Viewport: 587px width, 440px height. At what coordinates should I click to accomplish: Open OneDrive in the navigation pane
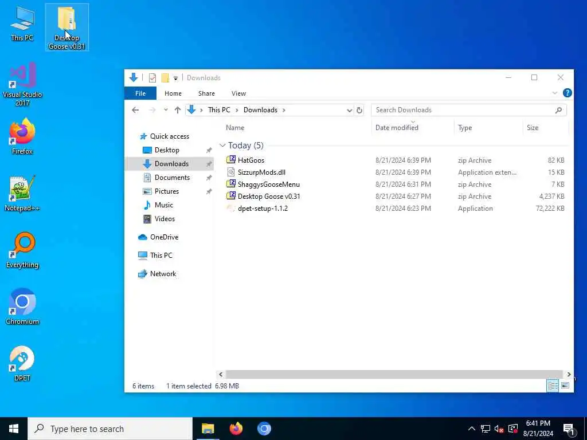click(164, 237)
